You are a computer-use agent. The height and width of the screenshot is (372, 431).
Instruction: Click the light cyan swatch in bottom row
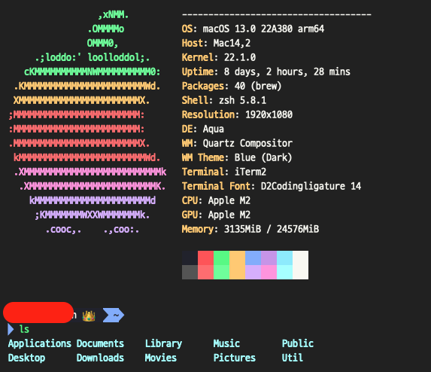pos(285,272)
